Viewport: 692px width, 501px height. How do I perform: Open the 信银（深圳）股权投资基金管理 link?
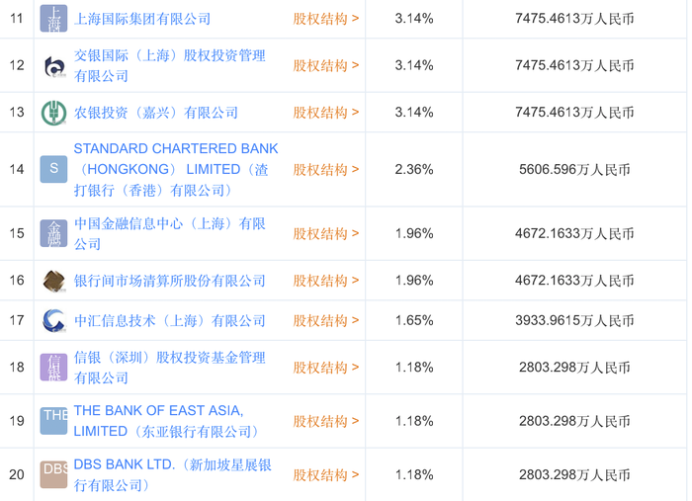(169, 368)
